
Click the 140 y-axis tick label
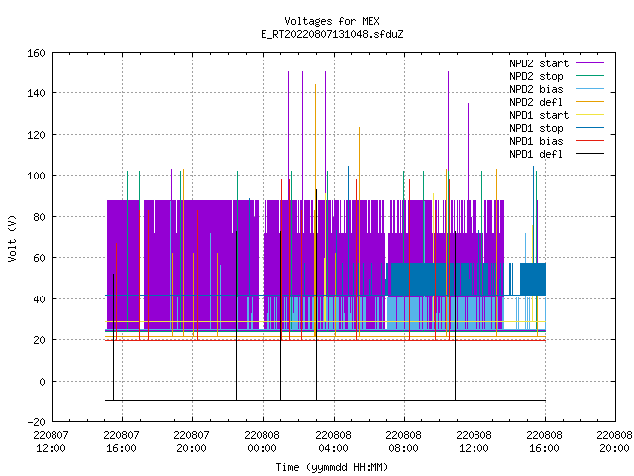tap(36, 93)
